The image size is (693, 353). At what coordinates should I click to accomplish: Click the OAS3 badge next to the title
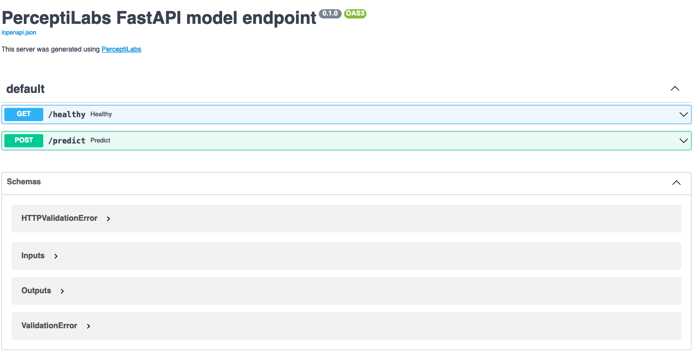pyautogui.click(x=355, y=14)
